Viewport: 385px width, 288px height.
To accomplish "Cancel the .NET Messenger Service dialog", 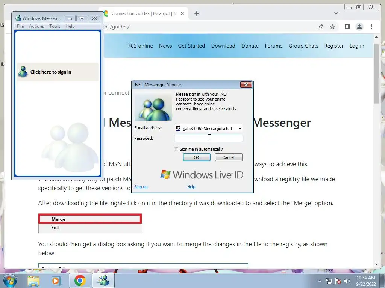I will click(x=229, y=157).
